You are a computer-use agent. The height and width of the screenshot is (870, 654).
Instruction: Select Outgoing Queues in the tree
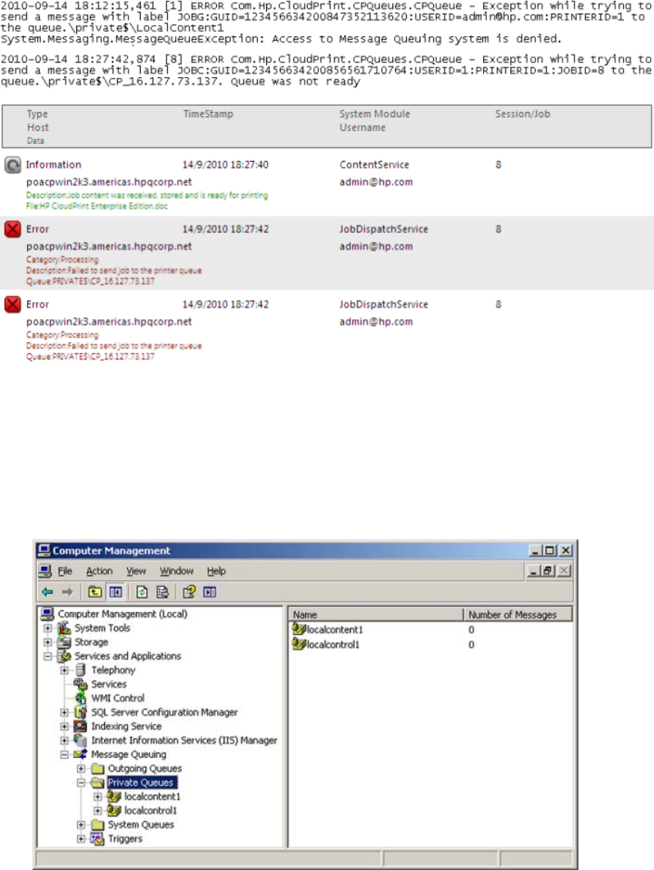pos(144,769)
